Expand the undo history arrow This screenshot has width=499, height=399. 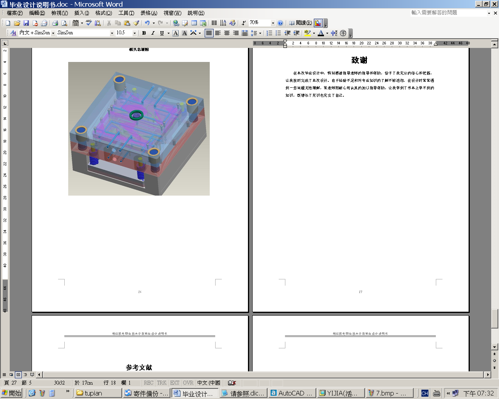click(154, 23)
